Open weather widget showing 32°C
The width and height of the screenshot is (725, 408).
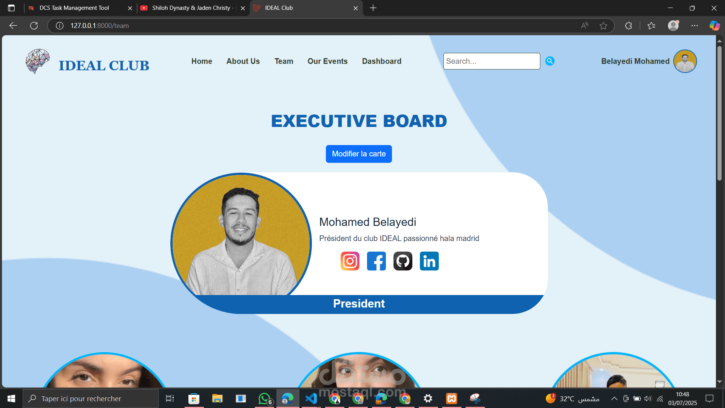click(573, 399)
